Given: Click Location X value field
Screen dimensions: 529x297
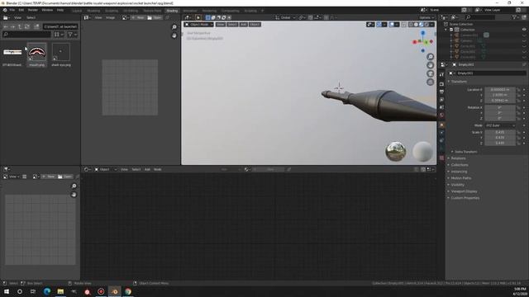Looking at the screenshot, I should pos(499,90).
